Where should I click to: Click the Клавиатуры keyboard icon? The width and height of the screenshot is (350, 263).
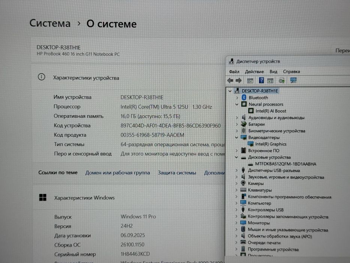(243, 190)
